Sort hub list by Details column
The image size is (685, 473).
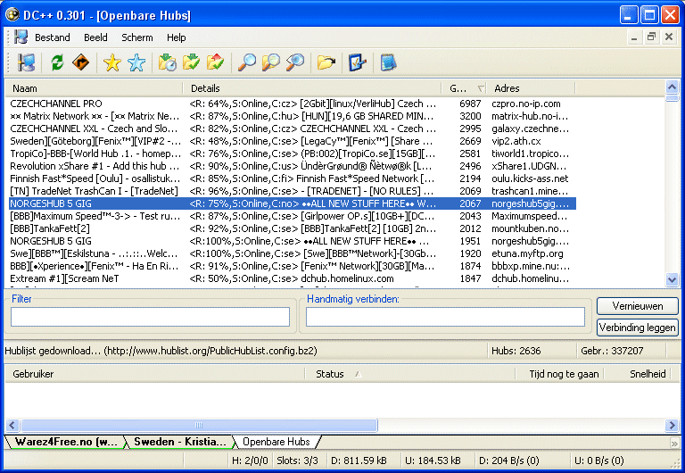(x=312, y=88)
